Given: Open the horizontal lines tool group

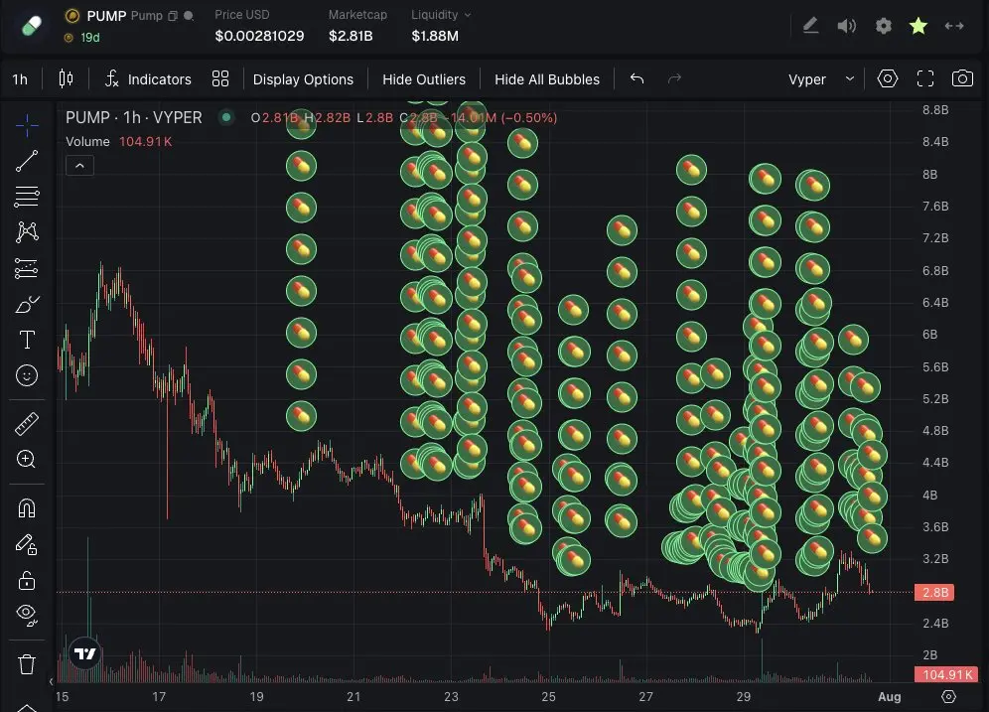Looking at the screenshot, I should 27,197.
